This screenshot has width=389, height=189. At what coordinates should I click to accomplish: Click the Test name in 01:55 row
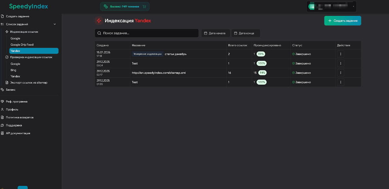tap(135, 82)
